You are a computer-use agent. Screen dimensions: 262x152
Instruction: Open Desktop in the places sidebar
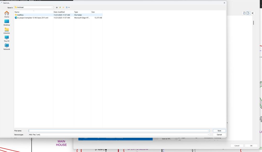click(x=7, y=22)
